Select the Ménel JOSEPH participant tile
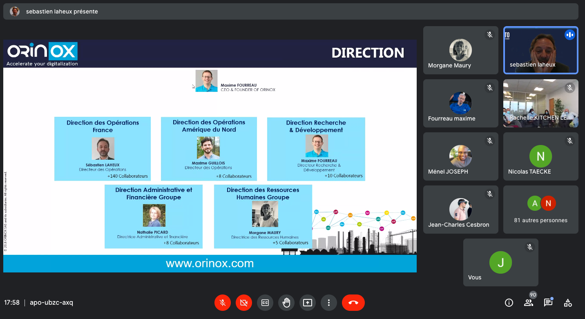The width and height of the screenshot is (585, 319). (461, 156)
